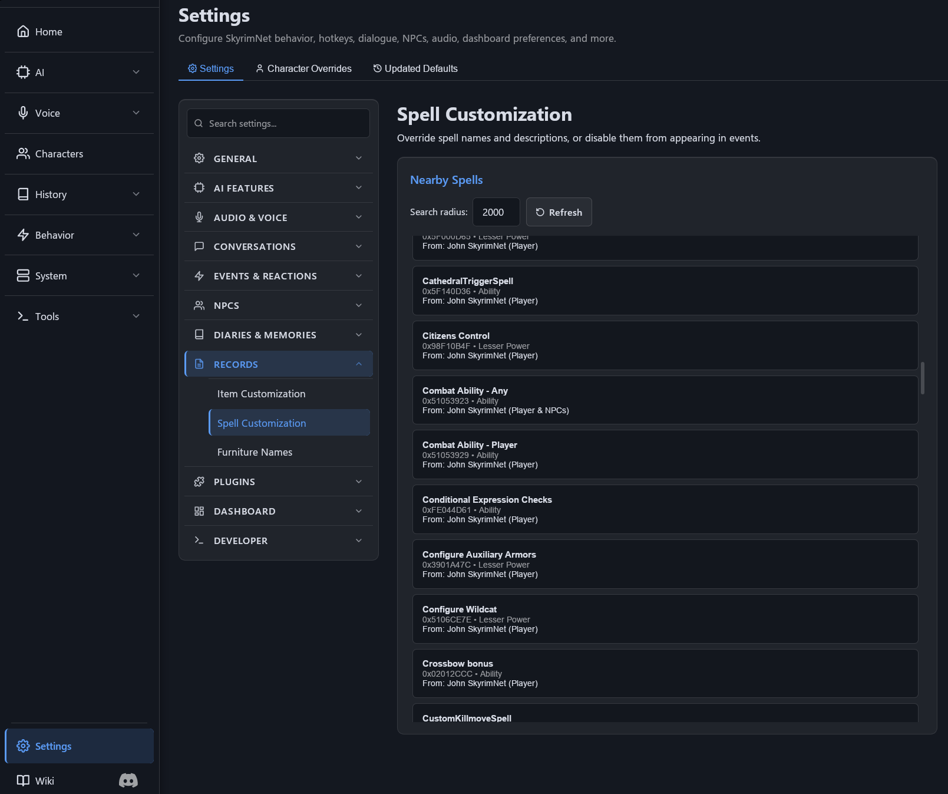Screen dimensions: 948x794
Task: Open Item Customization submenu entry
Action: [x=289, y=394]
